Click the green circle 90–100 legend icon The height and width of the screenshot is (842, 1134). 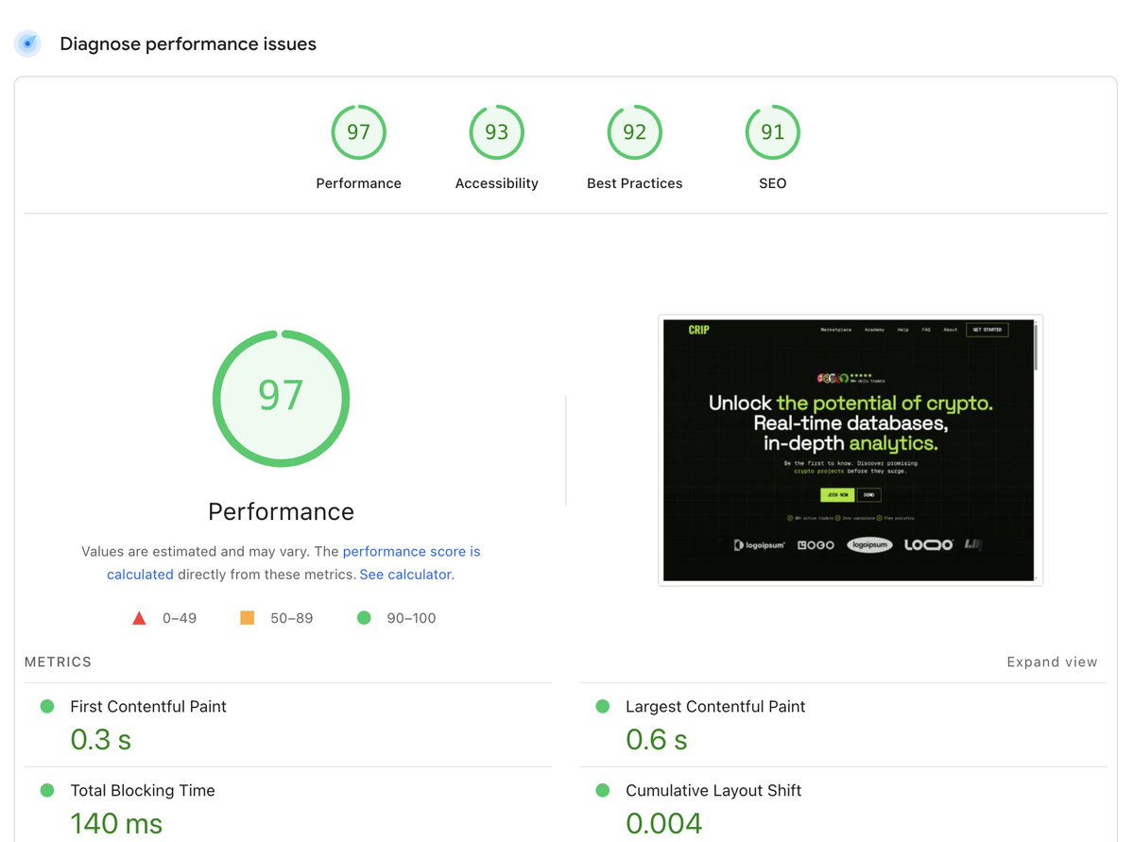(364, 618)
